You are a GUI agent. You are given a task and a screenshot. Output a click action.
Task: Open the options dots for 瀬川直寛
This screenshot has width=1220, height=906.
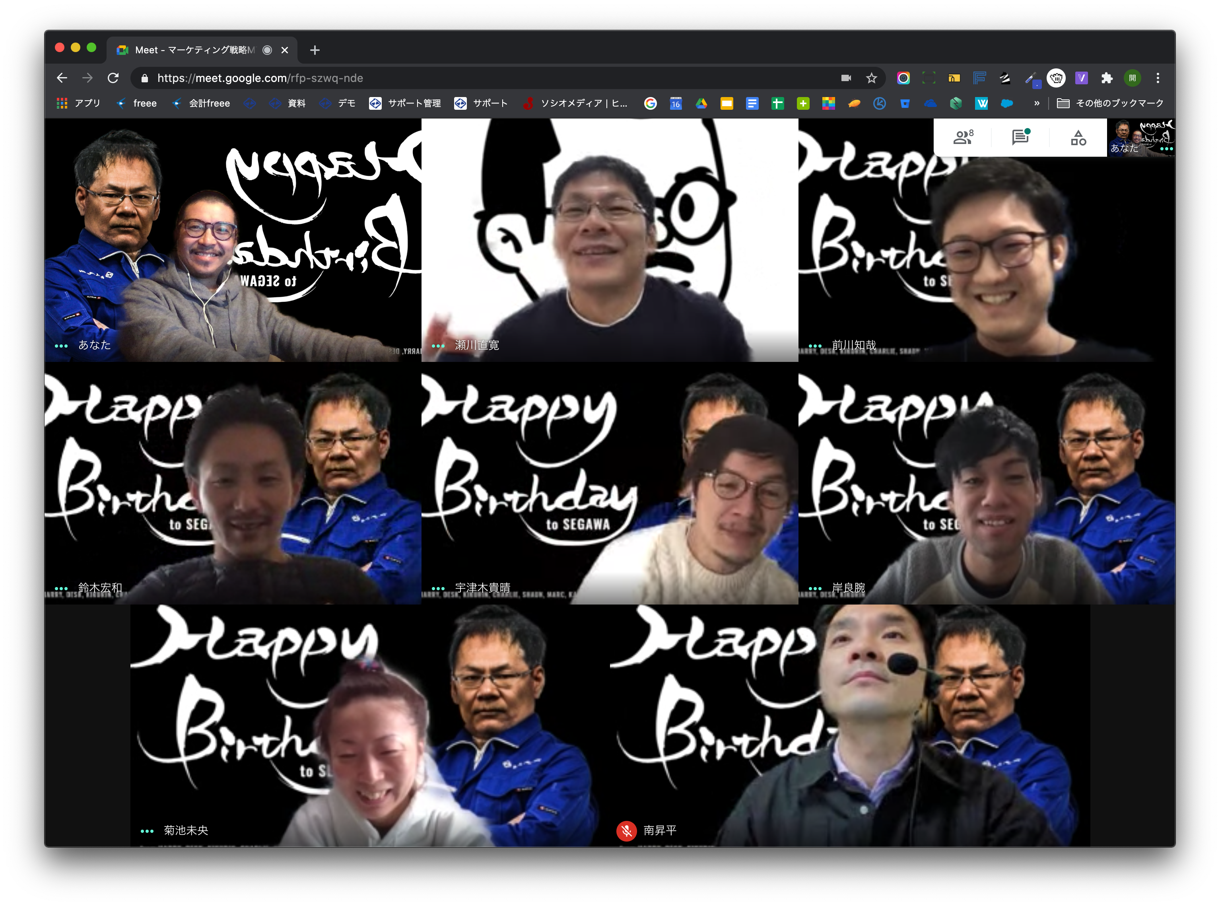pos(438,346)
